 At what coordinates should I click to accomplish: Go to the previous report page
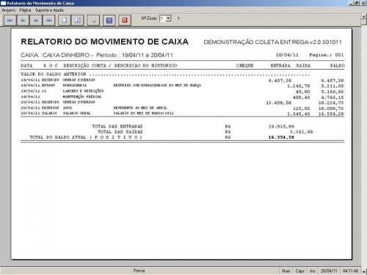23,21
